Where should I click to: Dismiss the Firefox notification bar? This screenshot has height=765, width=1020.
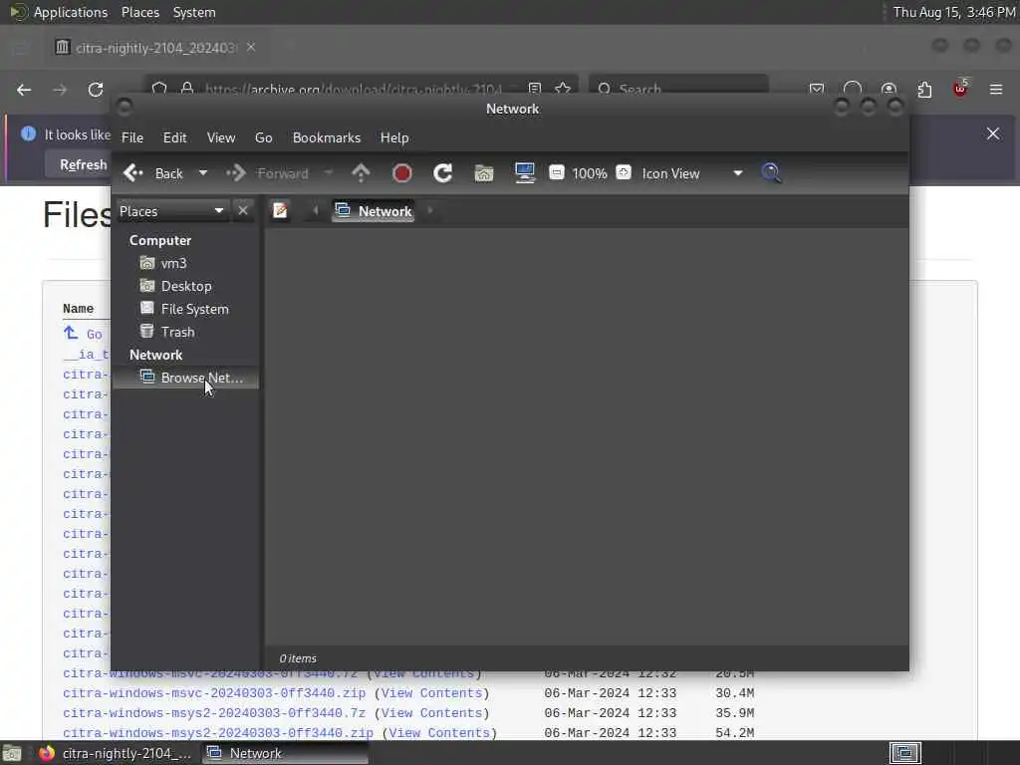point(993,134)
